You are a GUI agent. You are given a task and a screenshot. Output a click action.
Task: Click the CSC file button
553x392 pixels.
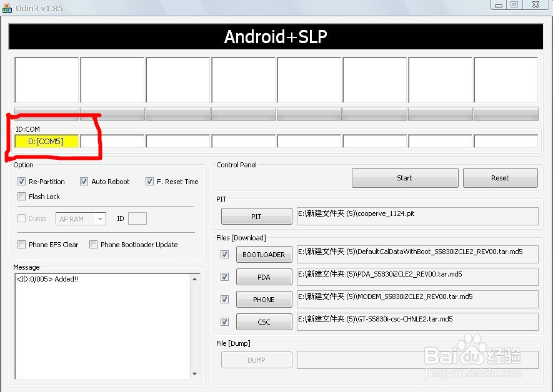tap(264, 321)
